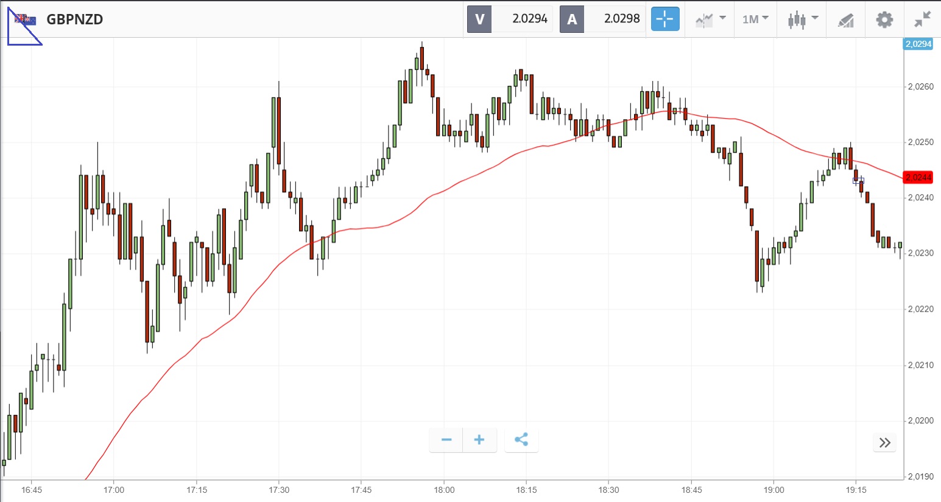This screenshot has width=941, height=502.
Task: Expand the 1M timeframe selector
Action: pos(755,19)
